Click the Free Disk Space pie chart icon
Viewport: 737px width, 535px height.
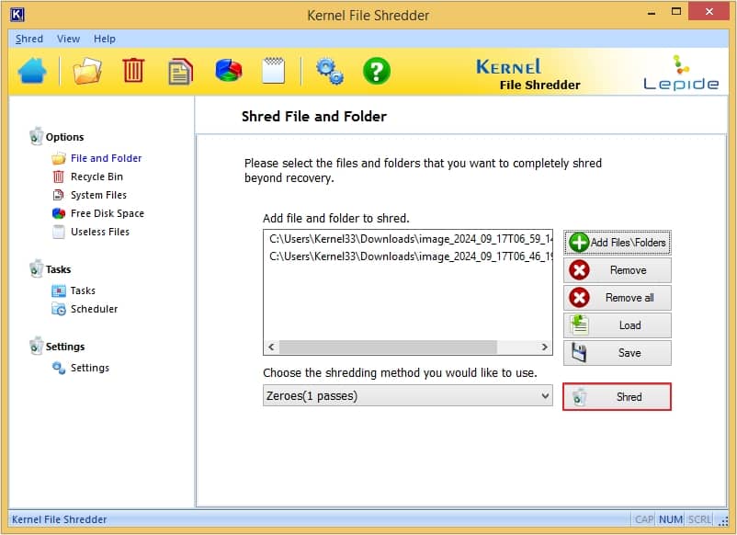[x=229, y=71]
